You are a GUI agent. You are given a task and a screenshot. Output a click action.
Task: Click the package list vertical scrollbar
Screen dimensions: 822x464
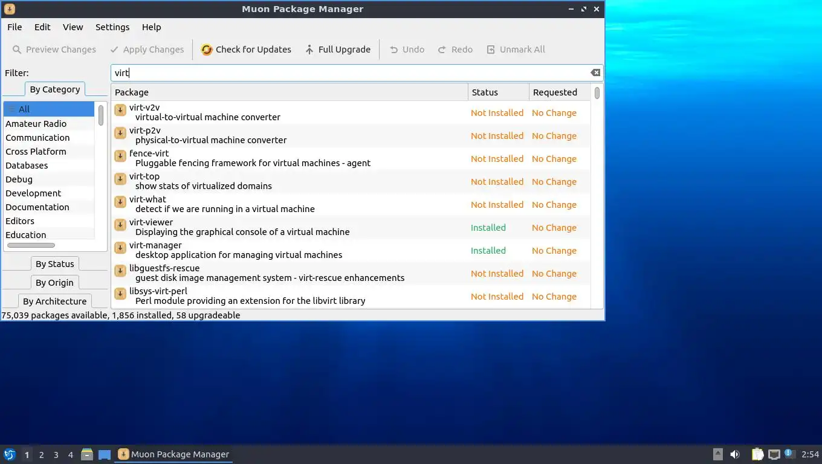(597, 93)
